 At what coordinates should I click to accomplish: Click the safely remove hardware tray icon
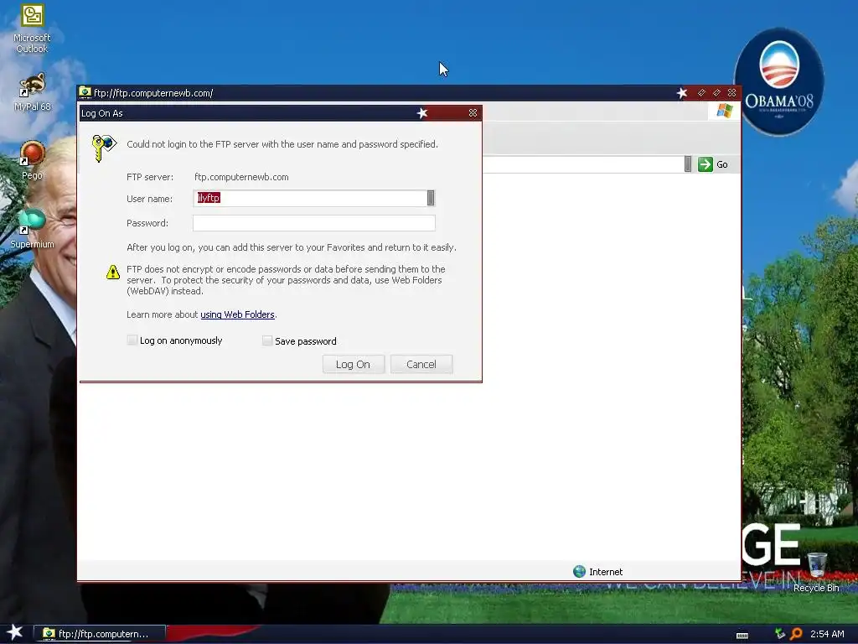[x=780, y=634]
